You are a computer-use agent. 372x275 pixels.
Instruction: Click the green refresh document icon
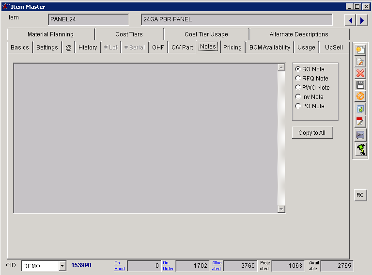(x=360, y=109)
